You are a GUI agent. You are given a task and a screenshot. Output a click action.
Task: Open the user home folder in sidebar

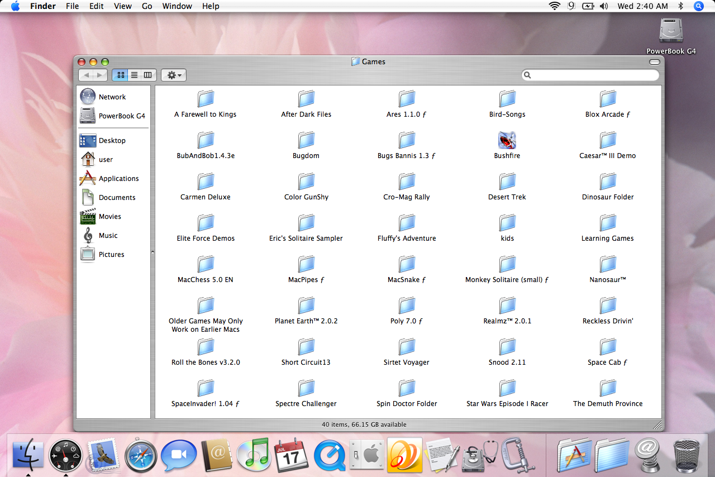click(x=113, y=159)
